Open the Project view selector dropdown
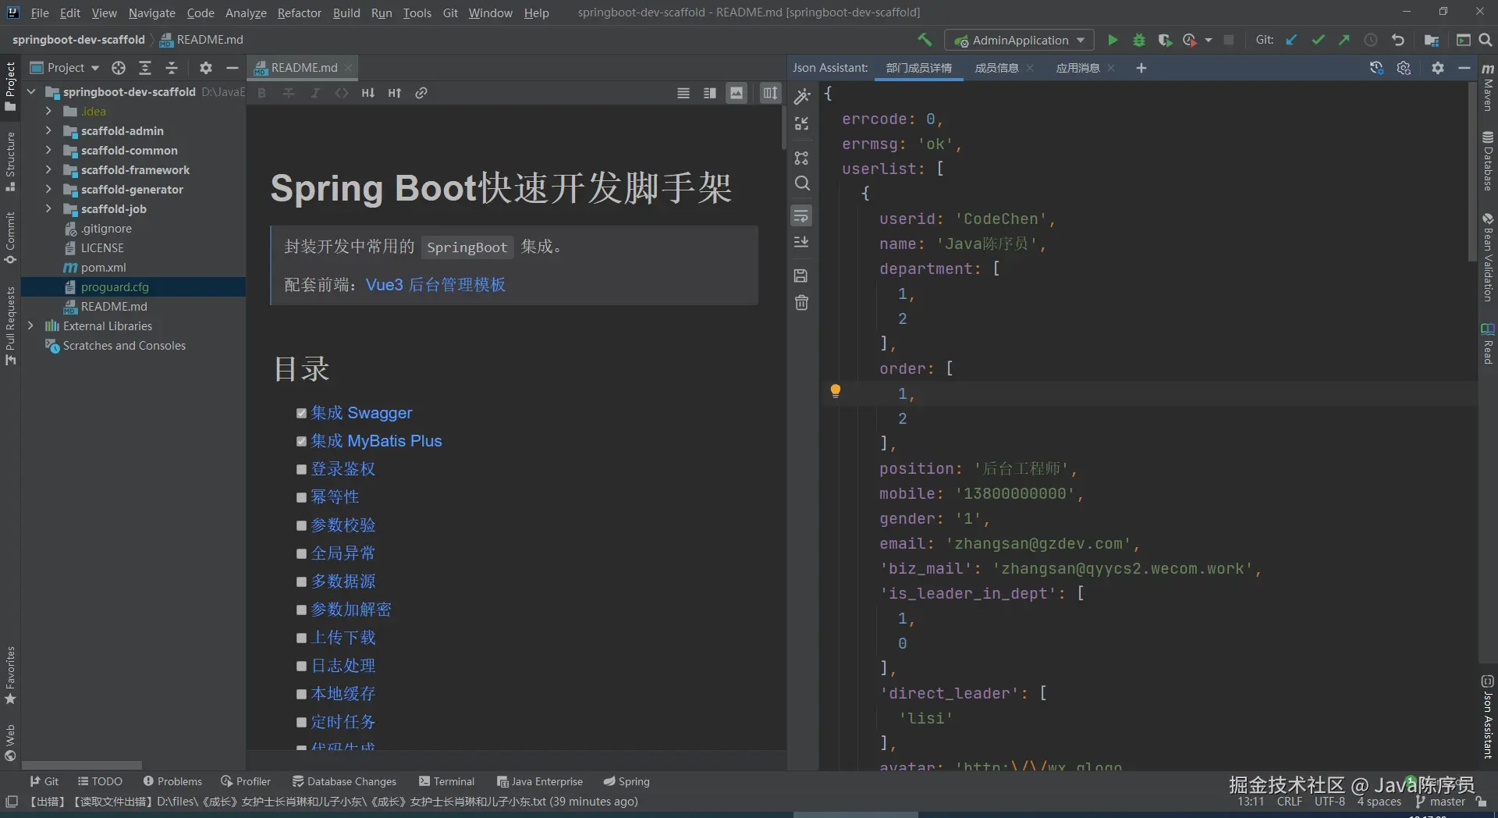Image resolution: width=1498 pixels, height=818 pixels. point(66,68)
